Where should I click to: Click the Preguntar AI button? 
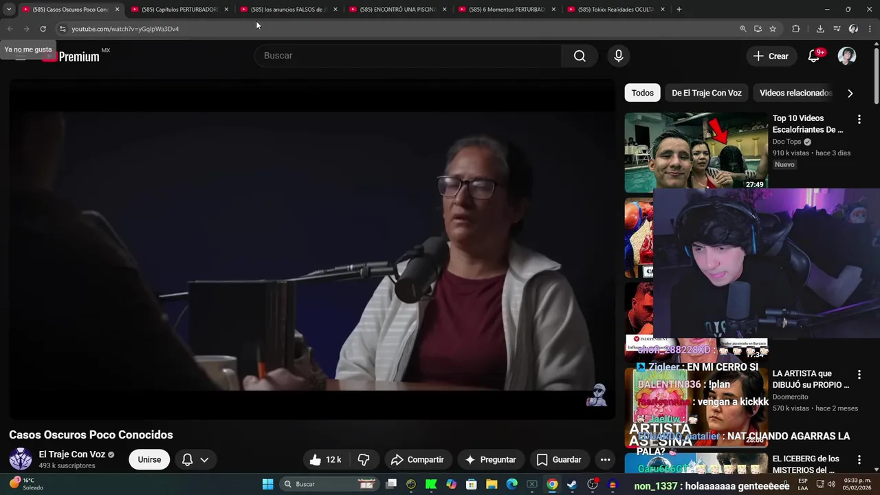490,460
